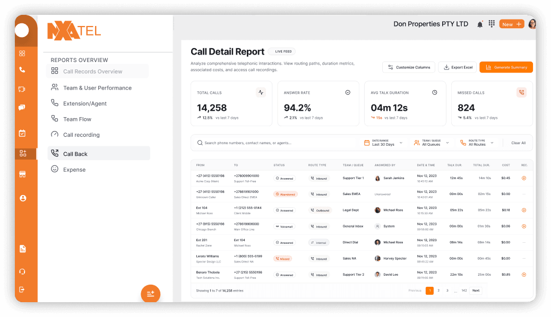Click Internal route type badge
Screen dimensions: 551x317
tap(318, 243)
